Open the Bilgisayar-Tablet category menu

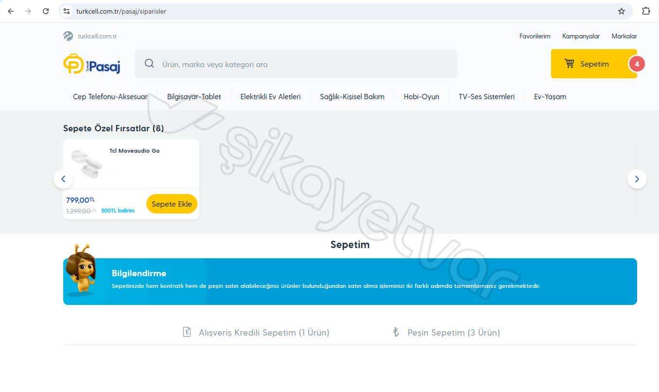[x=194, y=96]
